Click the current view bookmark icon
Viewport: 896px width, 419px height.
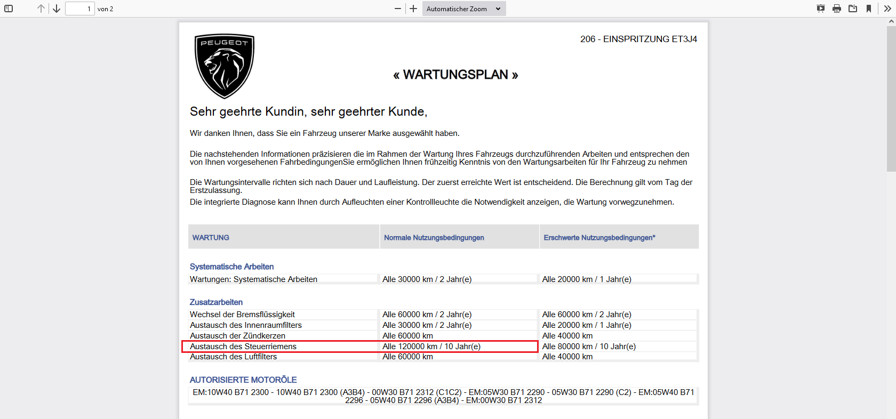[869, 9]
